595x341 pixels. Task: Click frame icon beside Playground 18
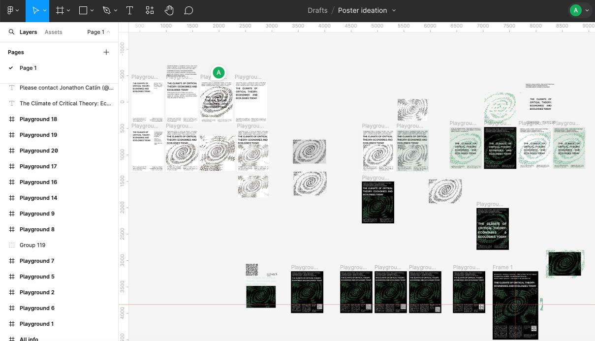pos(12,119)
